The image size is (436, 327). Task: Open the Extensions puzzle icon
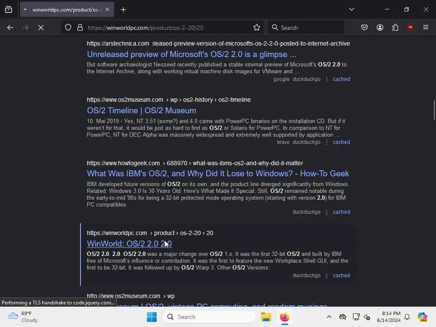395,28
